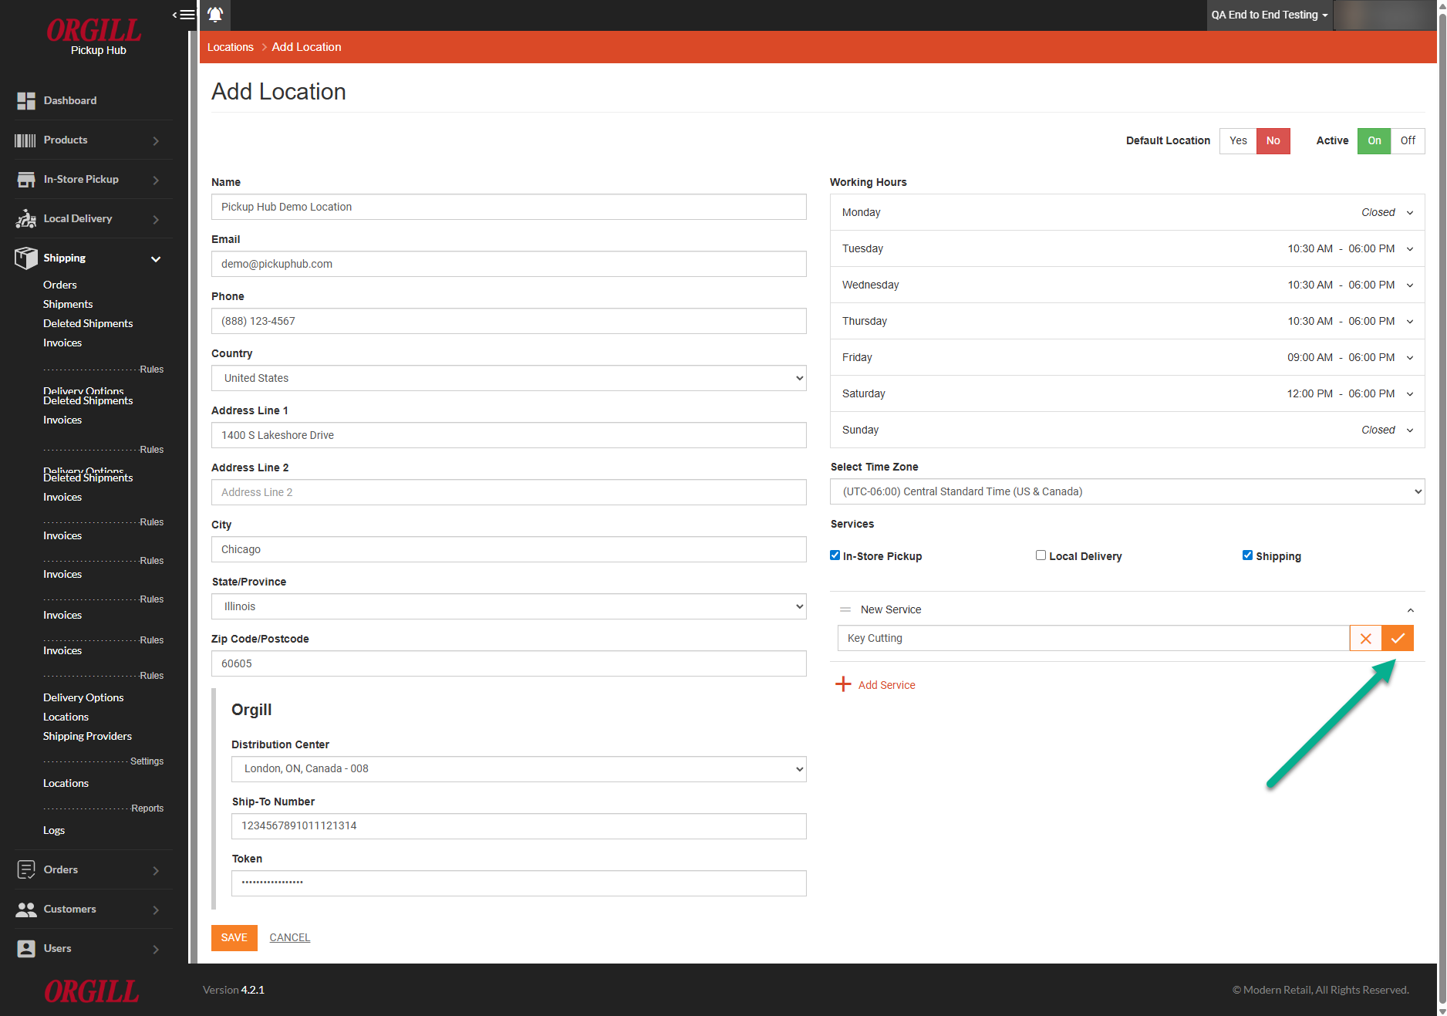Click the Address Line 1 field
1447x1016 pixels.
coord(509,435)
